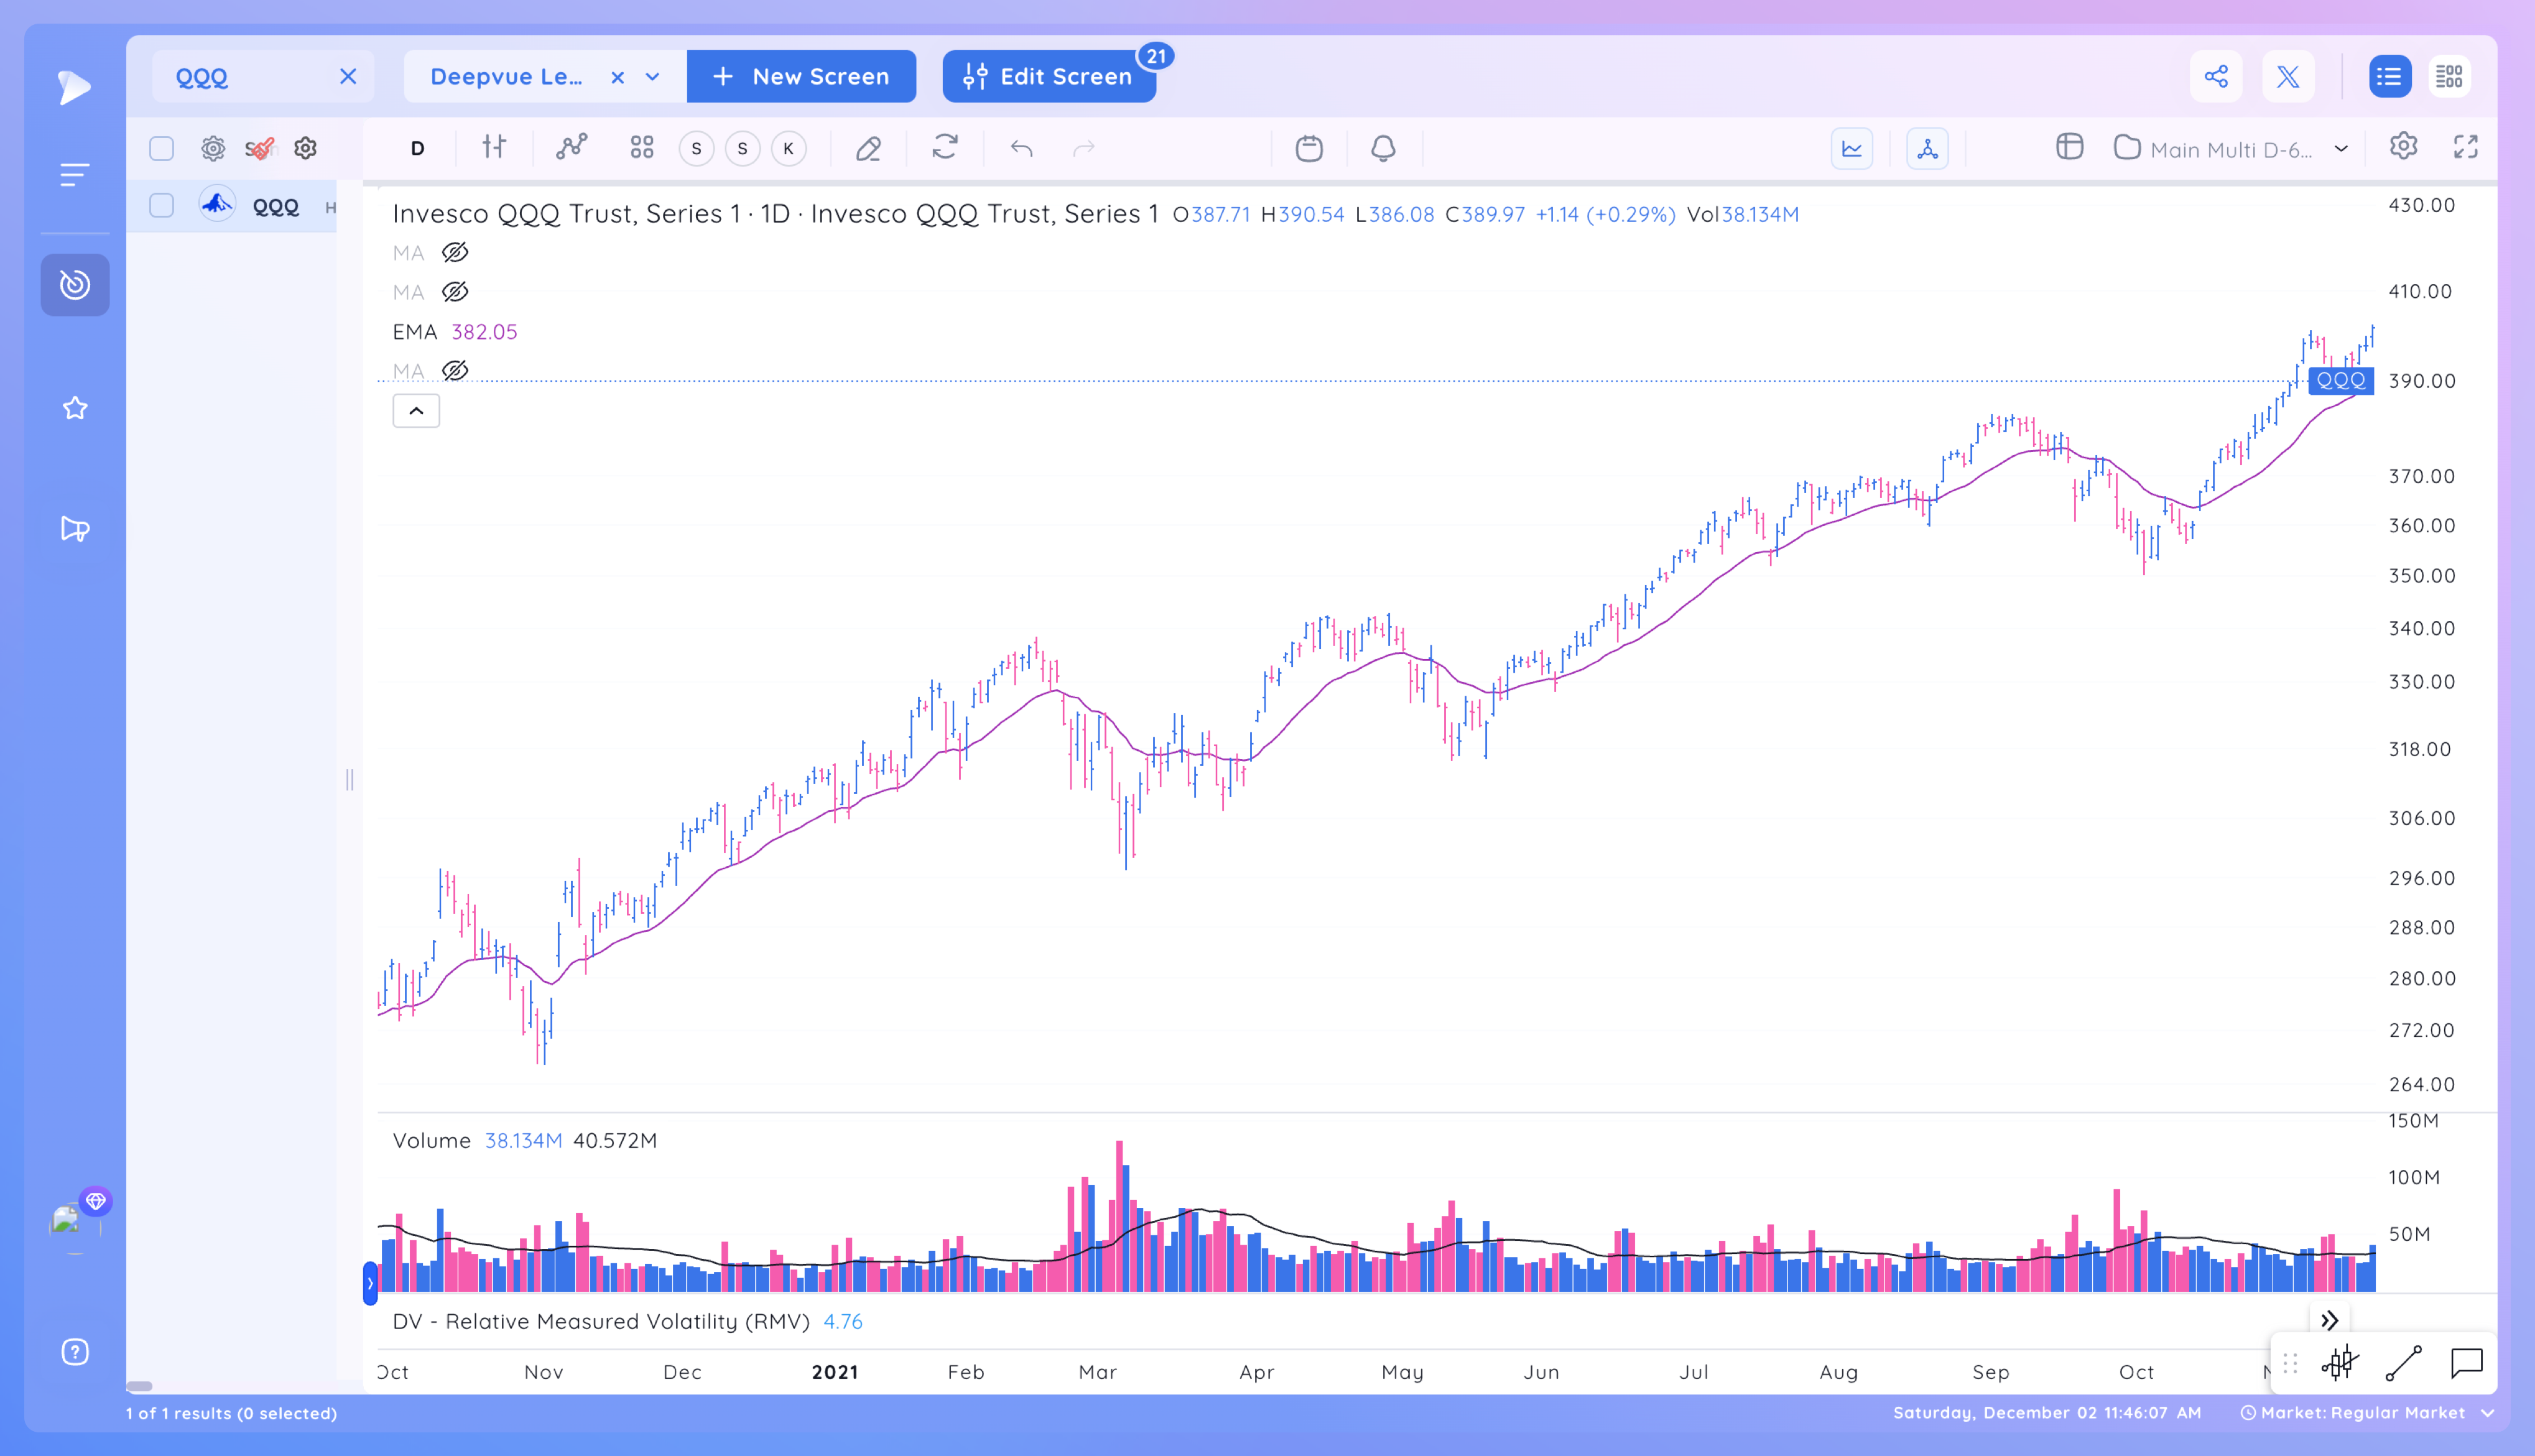
Task: Open the bar chart style selector
Action: 494,148
